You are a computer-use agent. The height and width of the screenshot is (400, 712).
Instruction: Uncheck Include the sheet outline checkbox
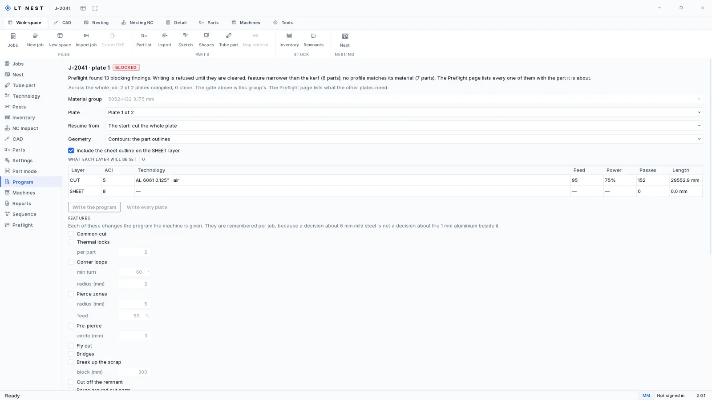tap(71, 151)
